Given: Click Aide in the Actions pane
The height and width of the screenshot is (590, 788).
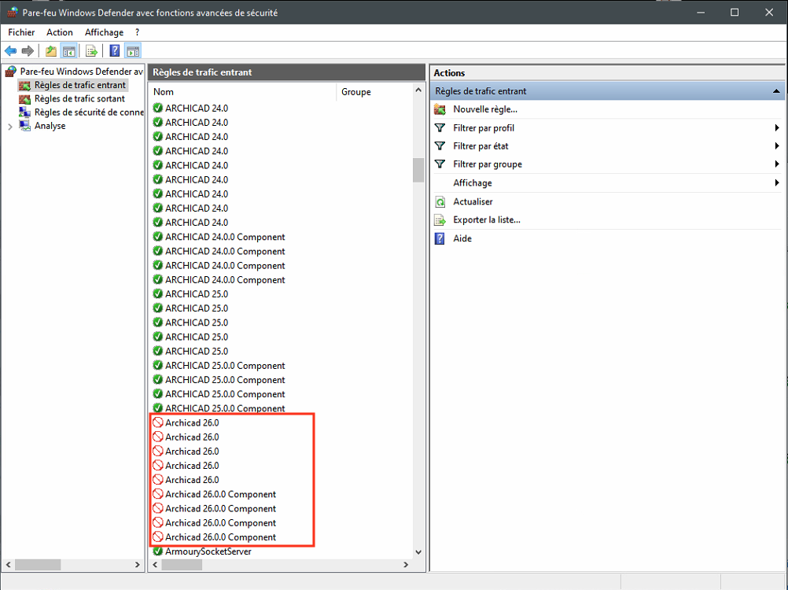Looking at the screenshot, I should (462, 238).
